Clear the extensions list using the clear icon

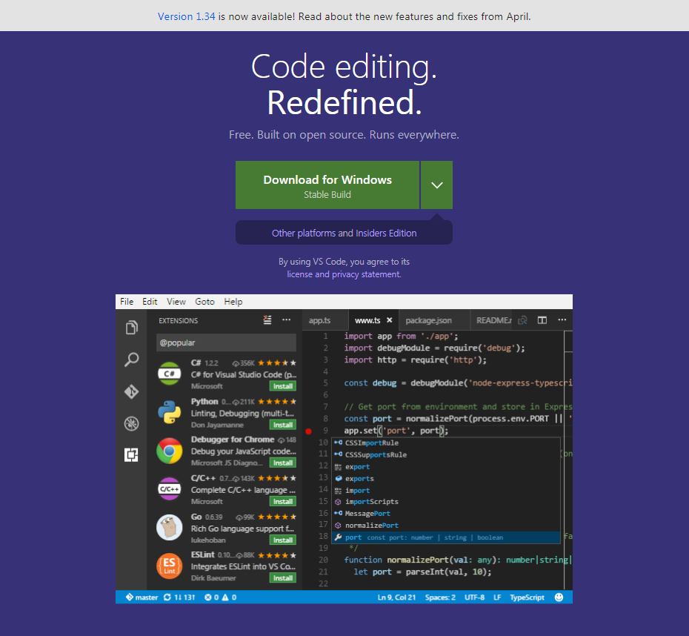[267, 320]
